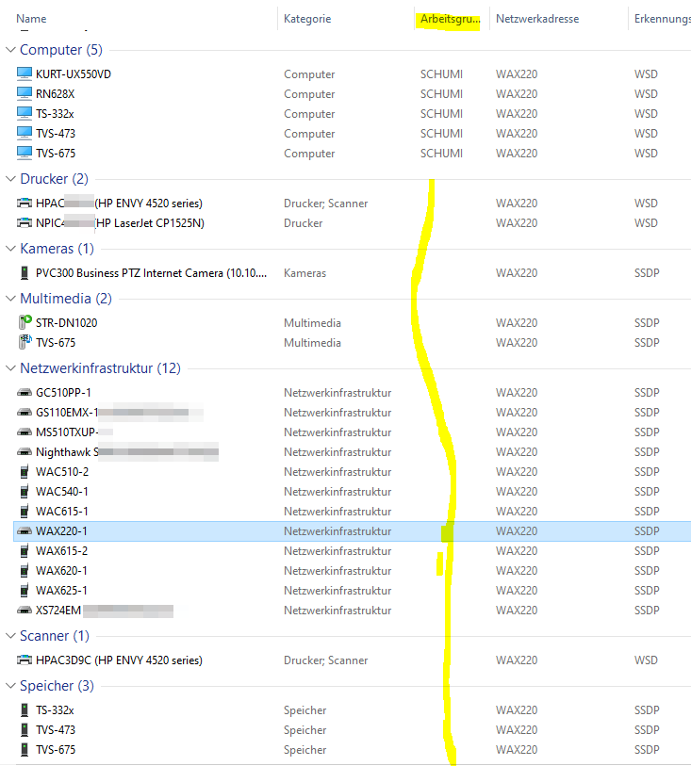Select TVS-473 computer icon in the Computer group
Image resolution: width=691 pixels, height=766 pixels.
pos(25,134)
